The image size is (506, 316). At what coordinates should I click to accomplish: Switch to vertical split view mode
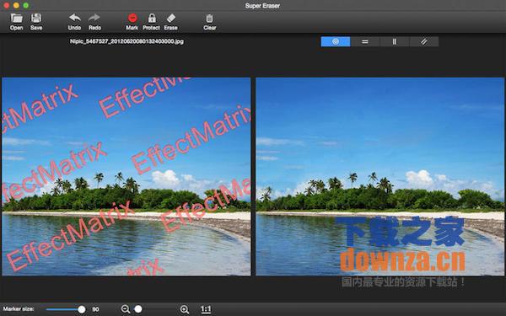click(395, 41)
